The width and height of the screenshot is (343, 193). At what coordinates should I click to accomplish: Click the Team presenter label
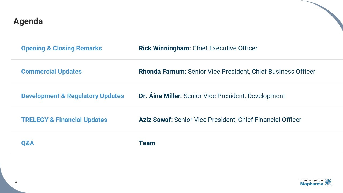click(147, 143)
